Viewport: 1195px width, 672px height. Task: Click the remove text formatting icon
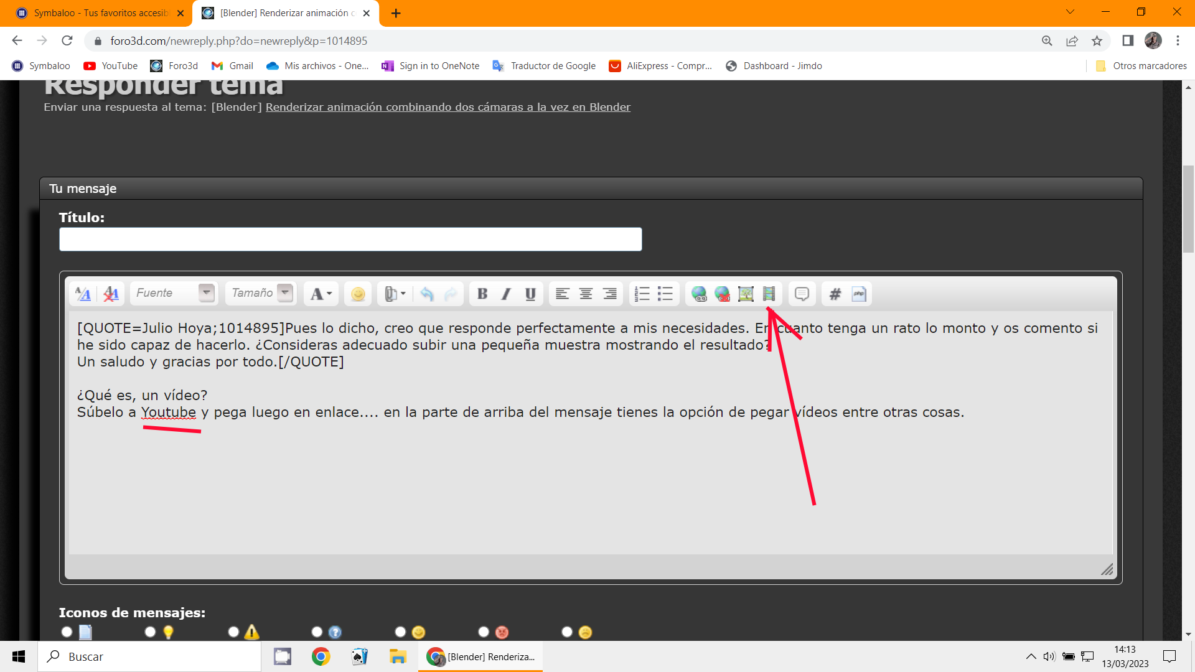(111, 294)
